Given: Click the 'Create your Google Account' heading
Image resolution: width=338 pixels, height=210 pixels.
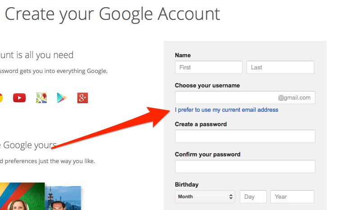Looking at the screenshot, I should [112, 14].
